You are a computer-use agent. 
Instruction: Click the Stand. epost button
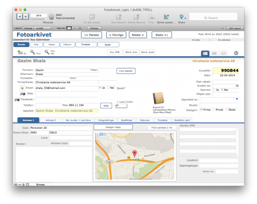[x=148, y=52]
